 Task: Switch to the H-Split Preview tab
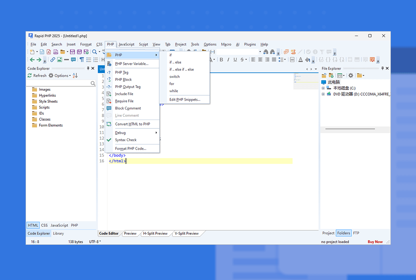pos(156,234)
